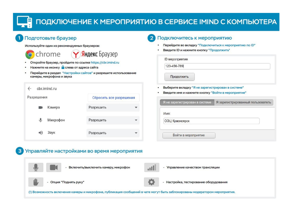Image resolution: width=304 pixels, height=214 pixels.
Task: Click the blue moderator warning note text
Action: pyautogui.click(x=132, y=192)
